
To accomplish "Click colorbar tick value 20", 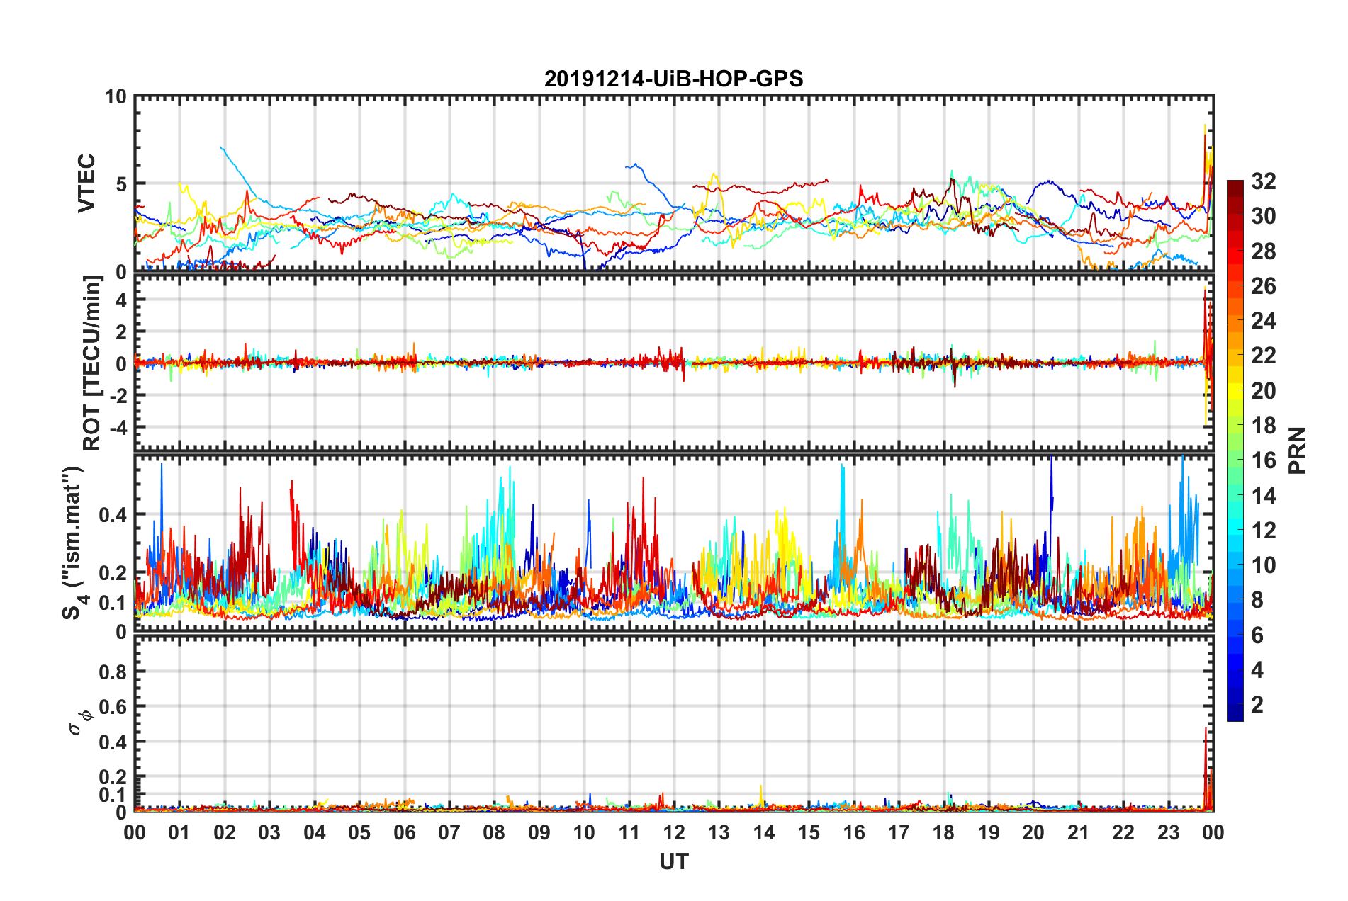I will (x=1264, y=391).
